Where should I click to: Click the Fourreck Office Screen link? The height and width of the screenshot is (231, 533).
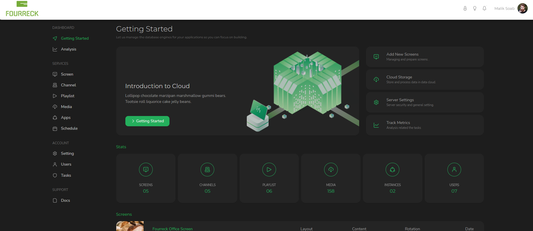click(x=172, y=229)
